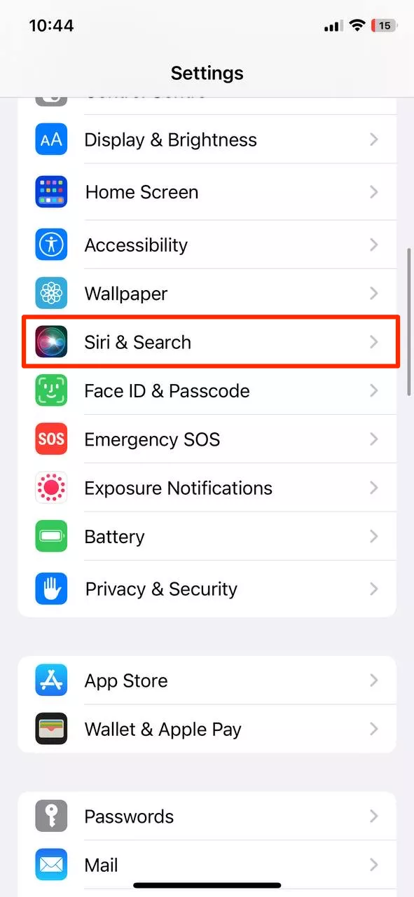Expand Battery row chevron arrow

374,537
